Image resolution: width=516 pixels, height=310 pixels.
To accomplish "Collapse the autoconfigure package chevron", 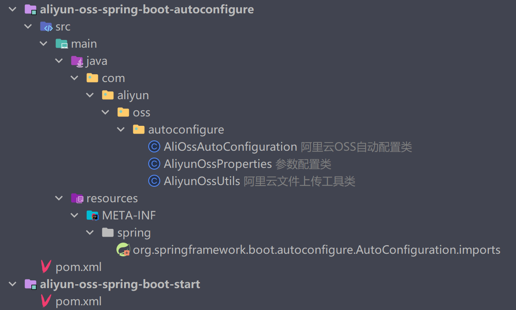I will coord(121,130).
